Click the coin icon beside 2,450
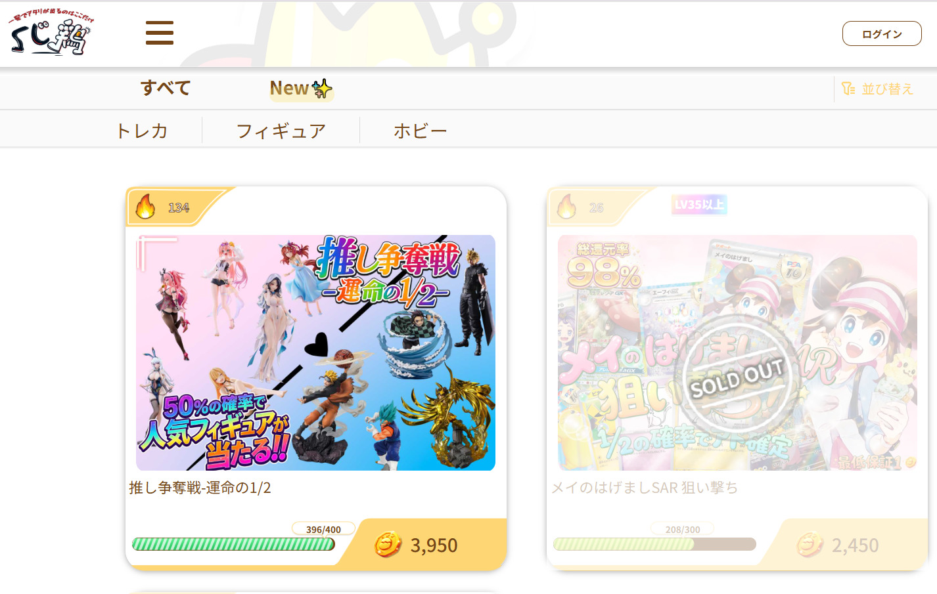 tap(810, 544)
